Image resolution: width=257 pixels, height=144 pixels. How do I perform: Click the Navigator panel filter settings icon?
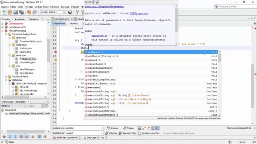(47, 106)
